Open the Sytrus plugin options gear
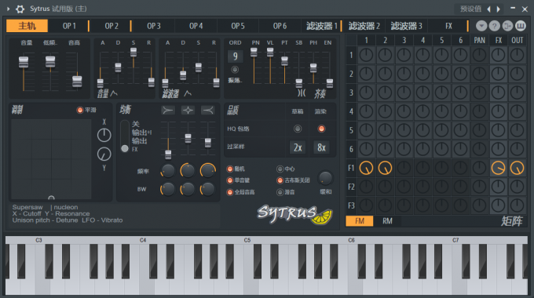This screenshot has height=298, width=534. point(20,9)
